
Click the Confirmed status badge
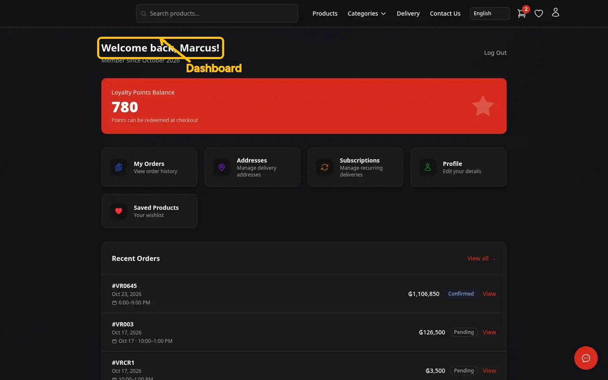461,294
